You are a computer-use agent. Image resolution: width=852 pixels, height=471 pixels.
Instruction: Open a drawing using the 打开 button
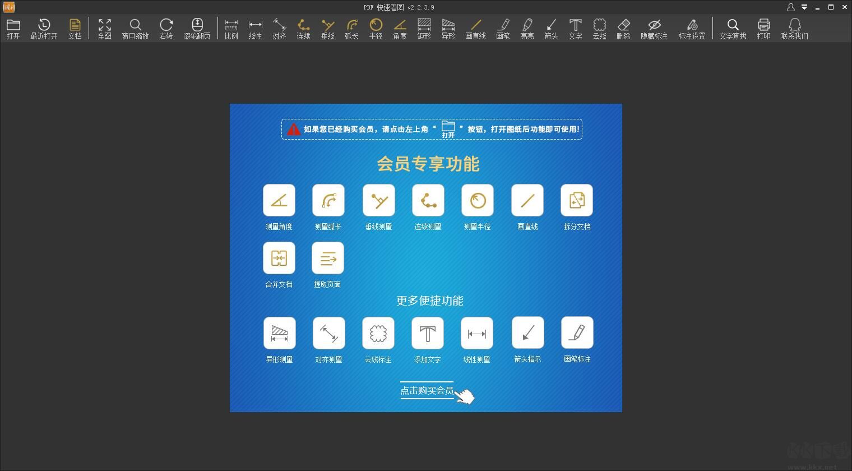click(x=13, y=28)
